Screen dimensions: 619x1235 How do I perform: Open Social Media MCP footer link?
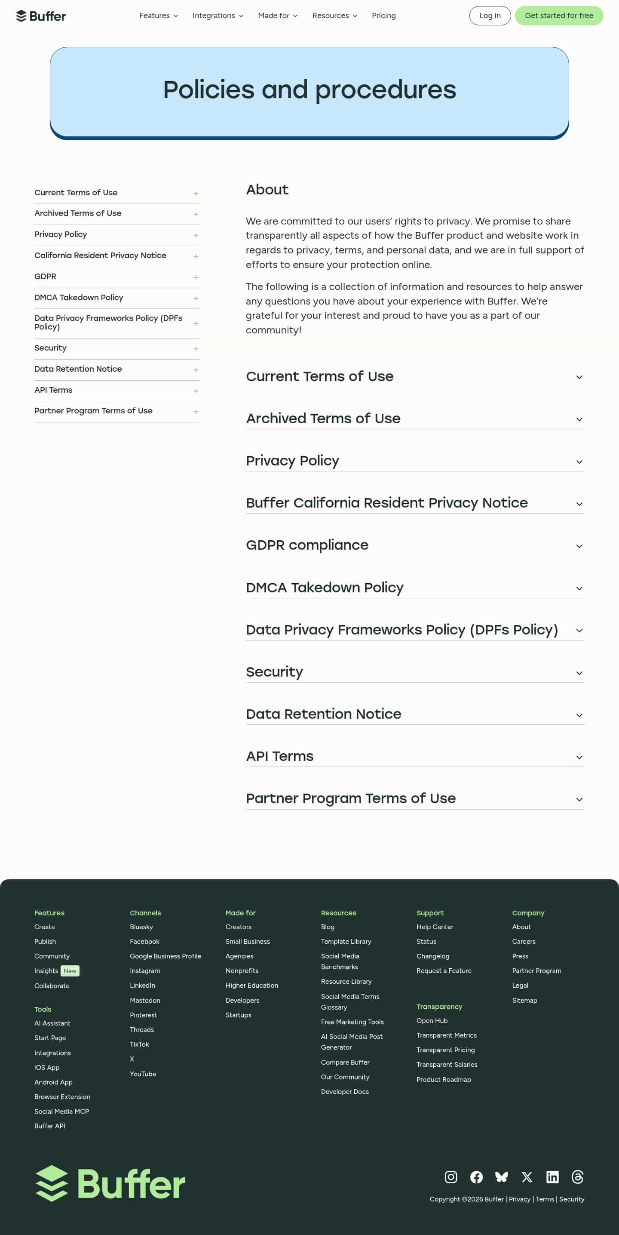(x=61, y=1111)
